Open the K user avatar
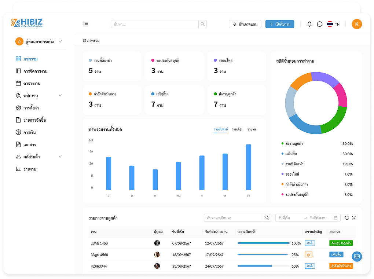The image size is (374, 279). tap(357, 24)
